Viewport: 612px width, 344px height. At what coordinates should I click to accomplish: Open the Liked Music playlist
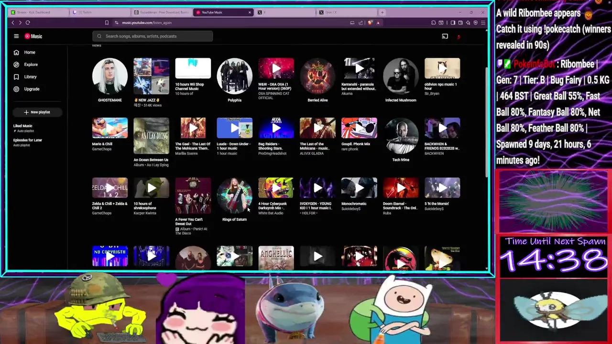(38, 128)
